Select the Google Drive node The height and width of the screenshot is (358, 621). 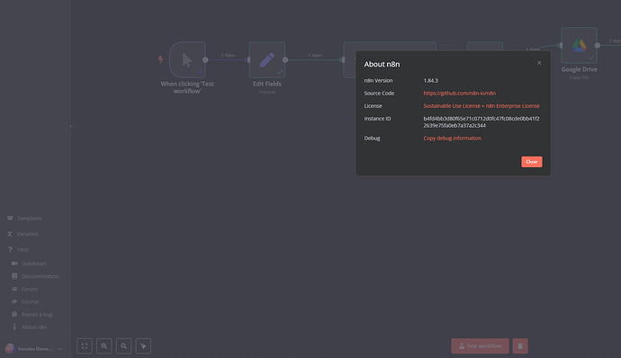click(x=579, y=46)
